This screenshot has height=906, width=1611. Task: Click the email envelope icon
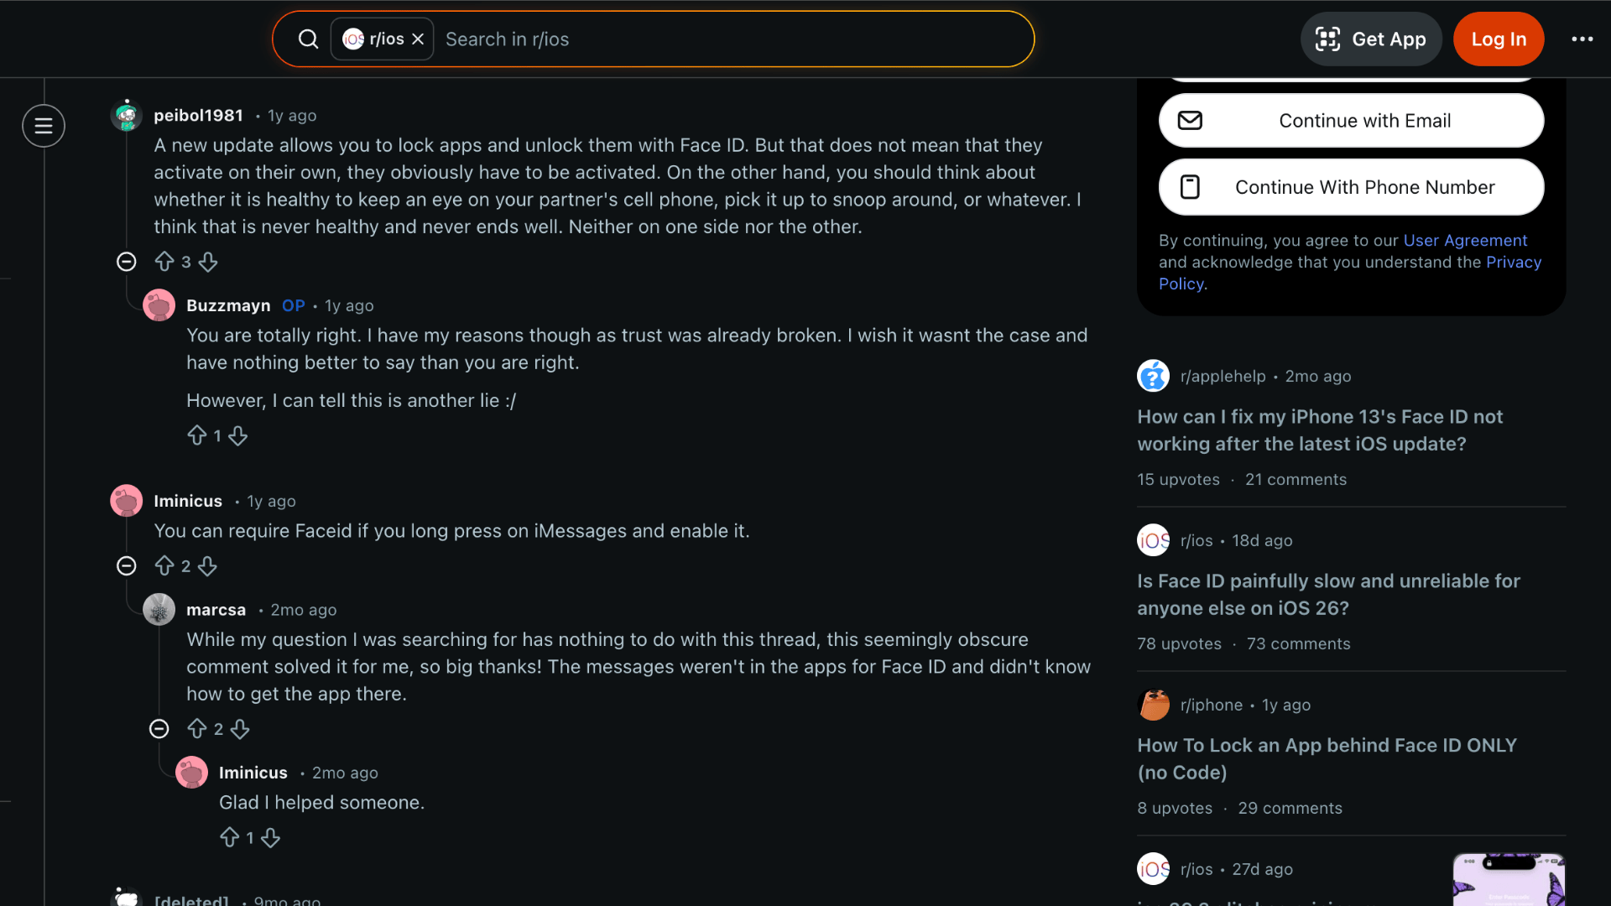tap(1189, 120)
